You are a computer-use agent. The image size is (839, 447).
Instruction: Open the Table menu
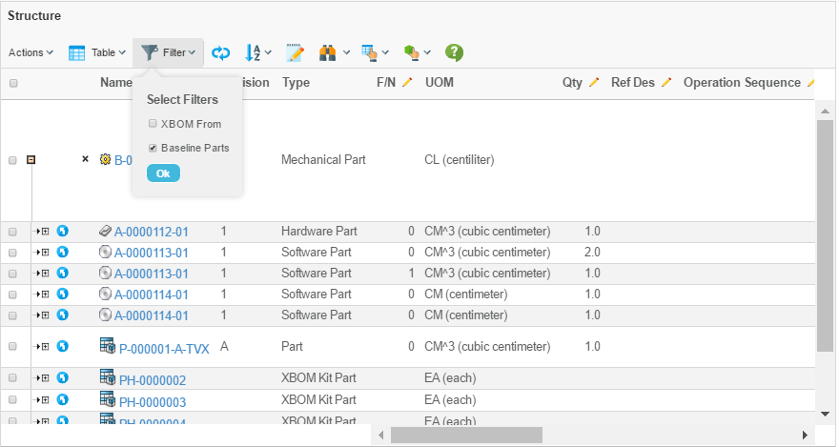pos(97,52)
